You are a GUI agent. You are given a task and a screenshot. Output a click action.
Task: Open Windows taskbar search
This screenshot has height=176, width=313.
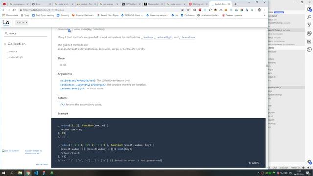click(x=12, y=173)
